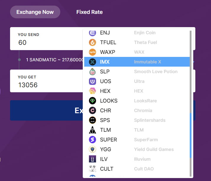Click the Theta Fuel flame icon
Screen dimensions: 211x181
pos(92,42)
